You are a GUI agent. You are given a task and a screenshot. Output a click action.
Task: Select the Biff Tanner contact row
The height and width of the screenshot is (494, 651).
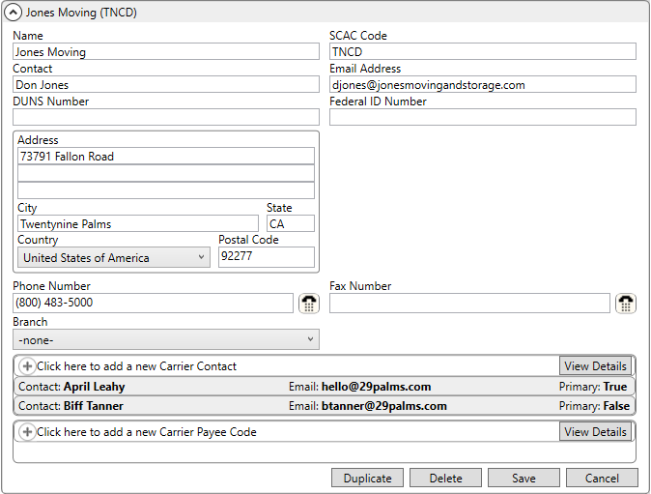[324, 406]
